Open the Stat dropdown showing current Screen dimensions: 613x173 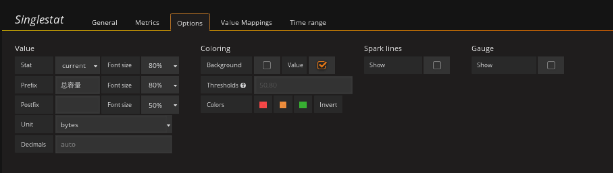[x=78, y=65]
